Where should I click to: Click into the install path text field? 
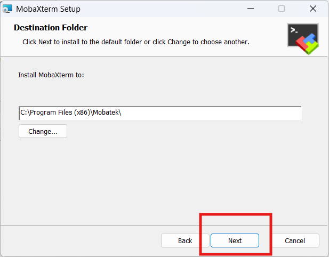160,113
